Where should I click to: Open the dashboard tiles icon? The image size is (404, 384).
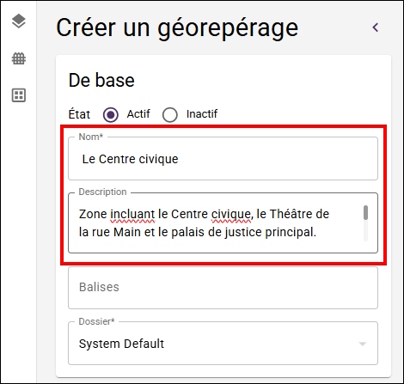click(x=19, y=95)
